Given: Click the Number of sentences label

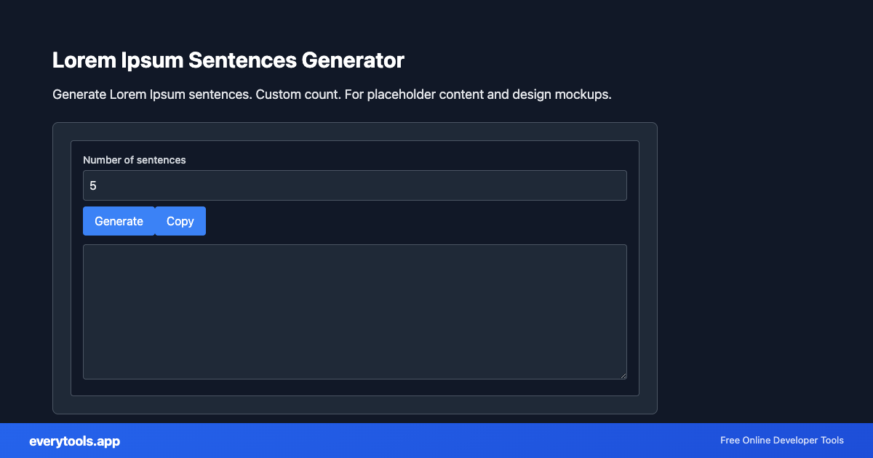Looking at the screenshot, I should pos(135,160).
